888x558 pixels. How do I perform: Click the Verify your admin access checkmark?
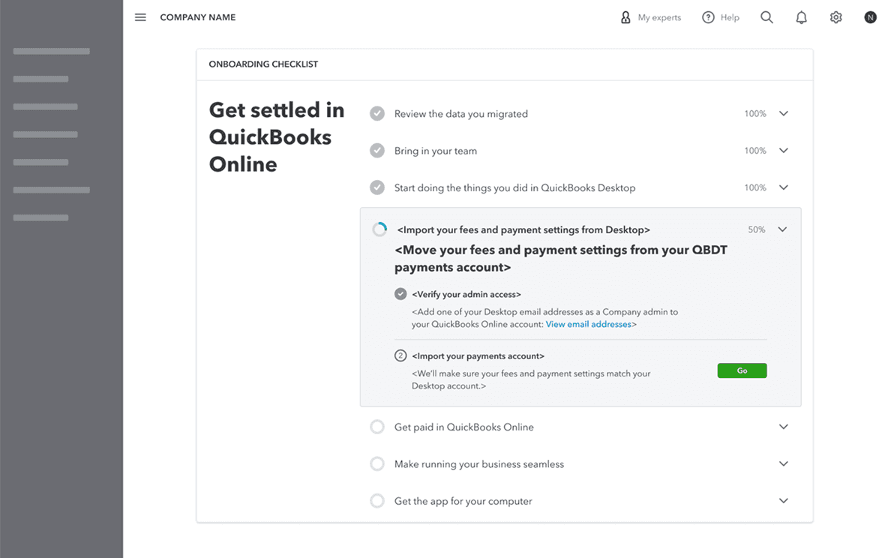pos(400,294)
